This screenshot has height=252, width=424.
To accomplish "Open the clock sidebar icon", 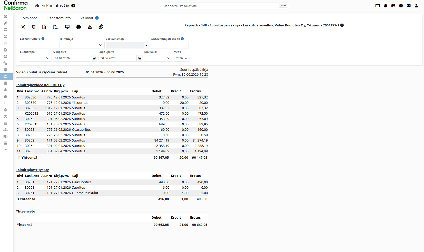I will pyautogui.click(x=5, y=116).
